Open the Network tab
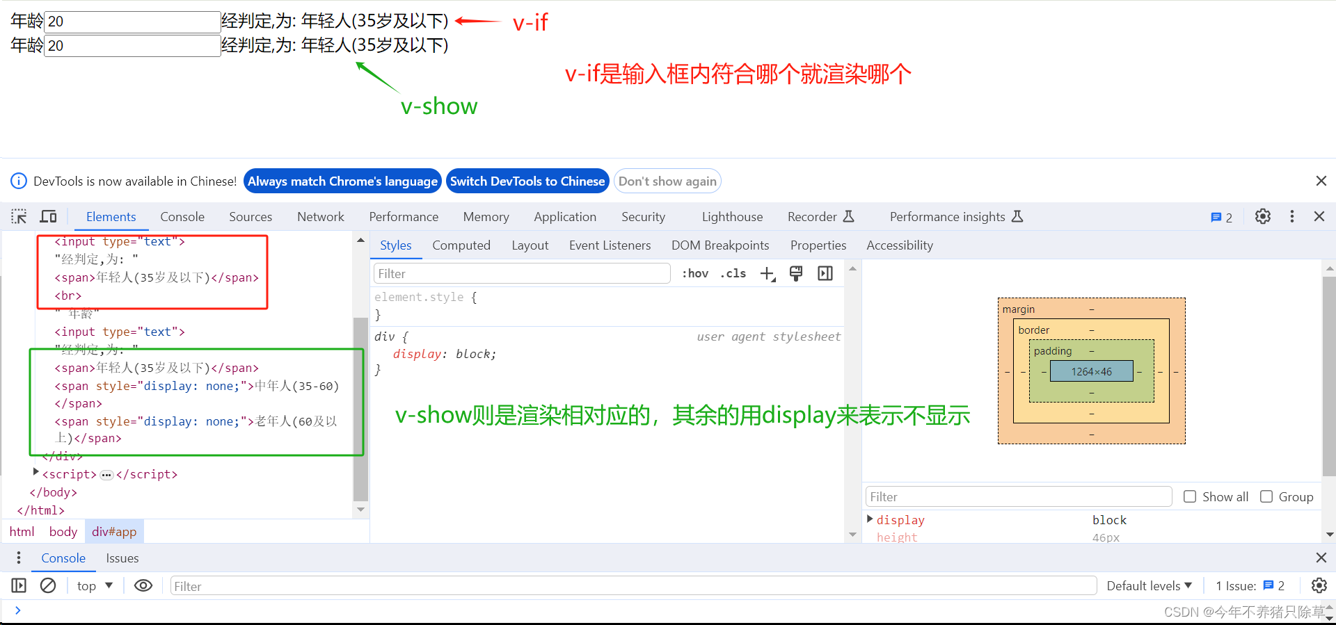This screenshot has width=1336, height=625. point(321,217)
